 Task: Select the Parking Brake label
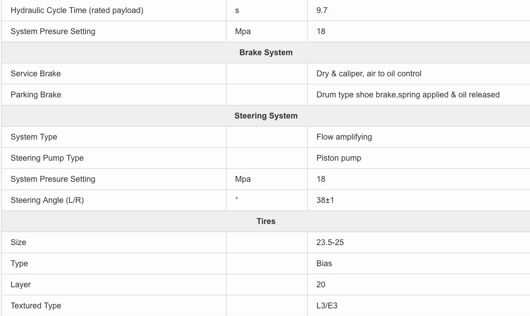(x=36, y=95)
